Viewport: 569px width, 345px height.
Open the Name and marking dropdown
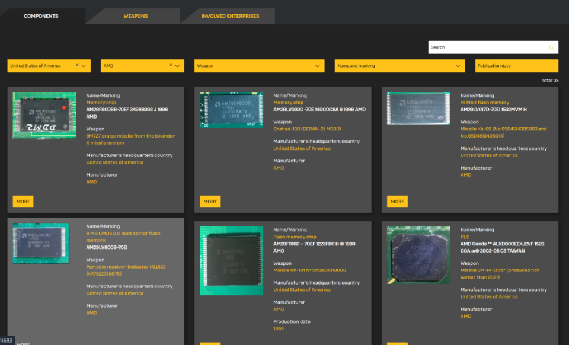[x=399, y=66]
